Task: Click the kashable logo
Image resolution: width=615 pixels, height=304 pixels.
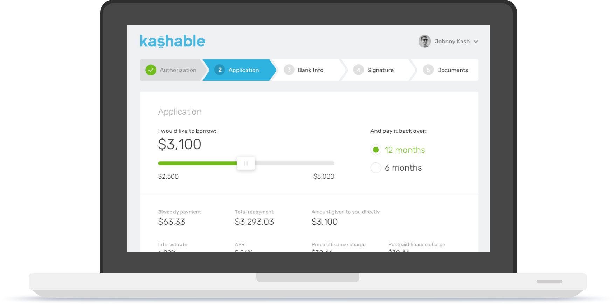Action: [172, 41]
